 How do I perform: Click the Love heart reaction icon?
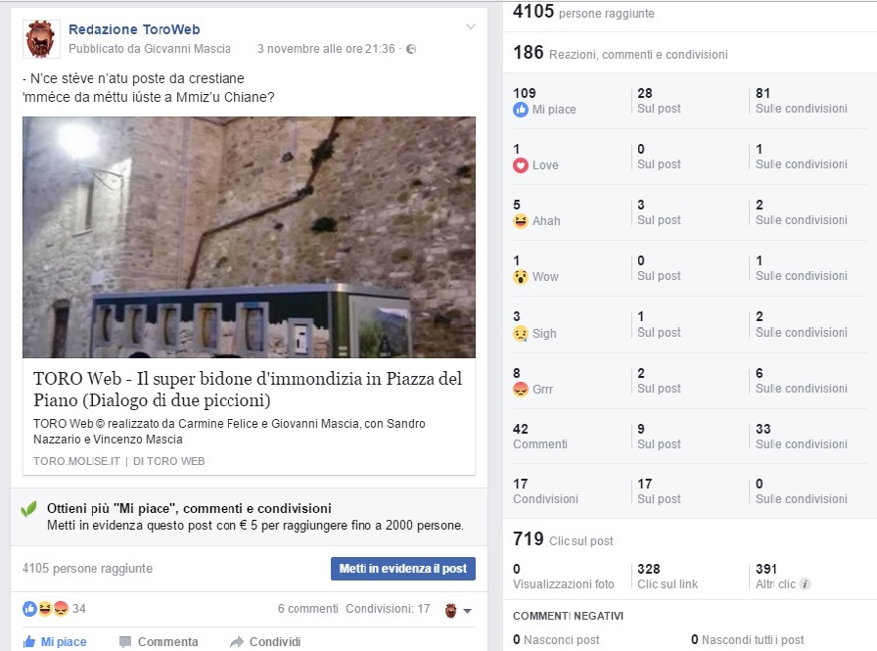tap(520, 165)
